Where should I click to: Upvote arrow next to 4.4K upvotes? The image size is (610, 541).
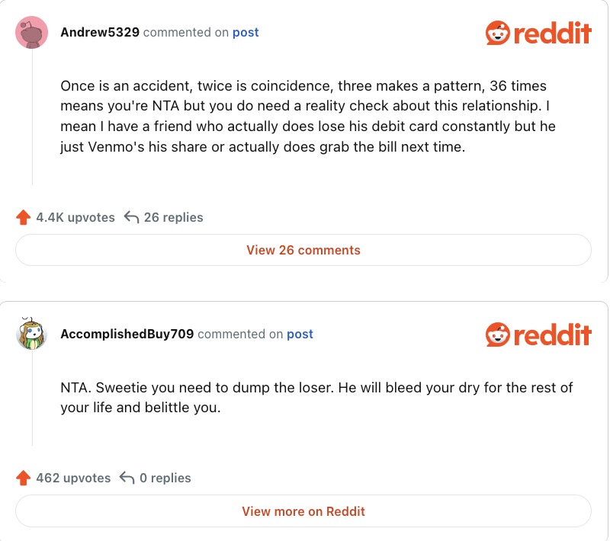pos(23,218)
